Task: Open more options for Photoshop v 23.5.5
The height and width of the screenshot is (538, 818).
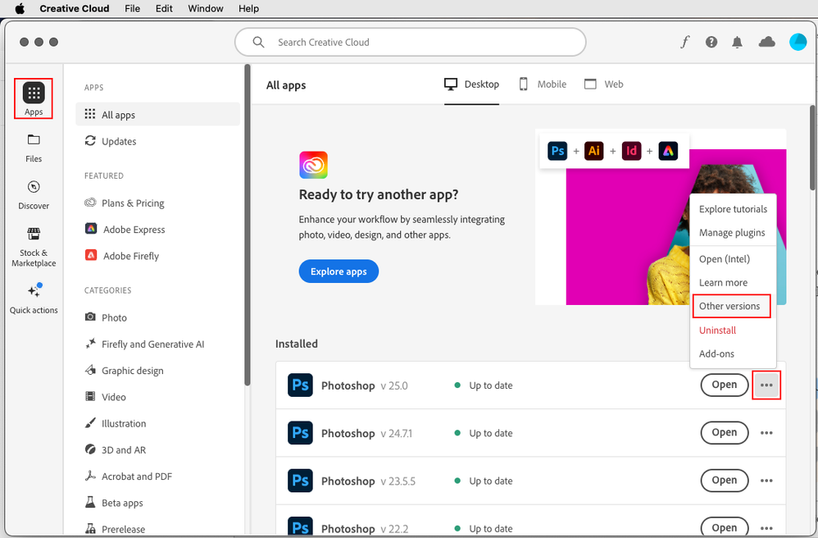Action: (766, 481)
